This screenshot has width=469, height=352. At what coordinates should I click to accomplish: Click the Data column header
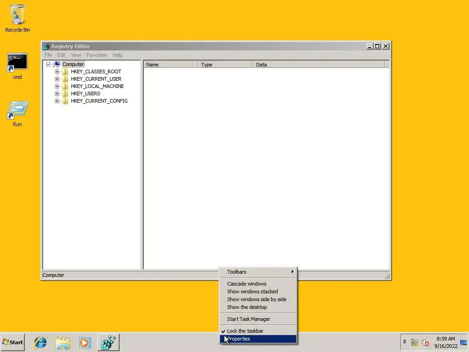click(319, 64)
